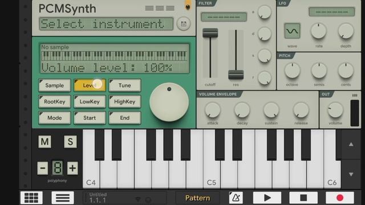
Task: Click the filter envelope 'r' knob
Action: [x=265, y=77]
